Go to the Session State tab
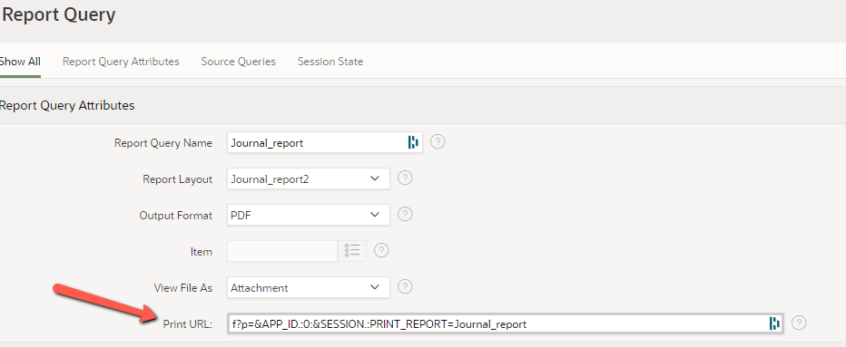 click(330, 62)
